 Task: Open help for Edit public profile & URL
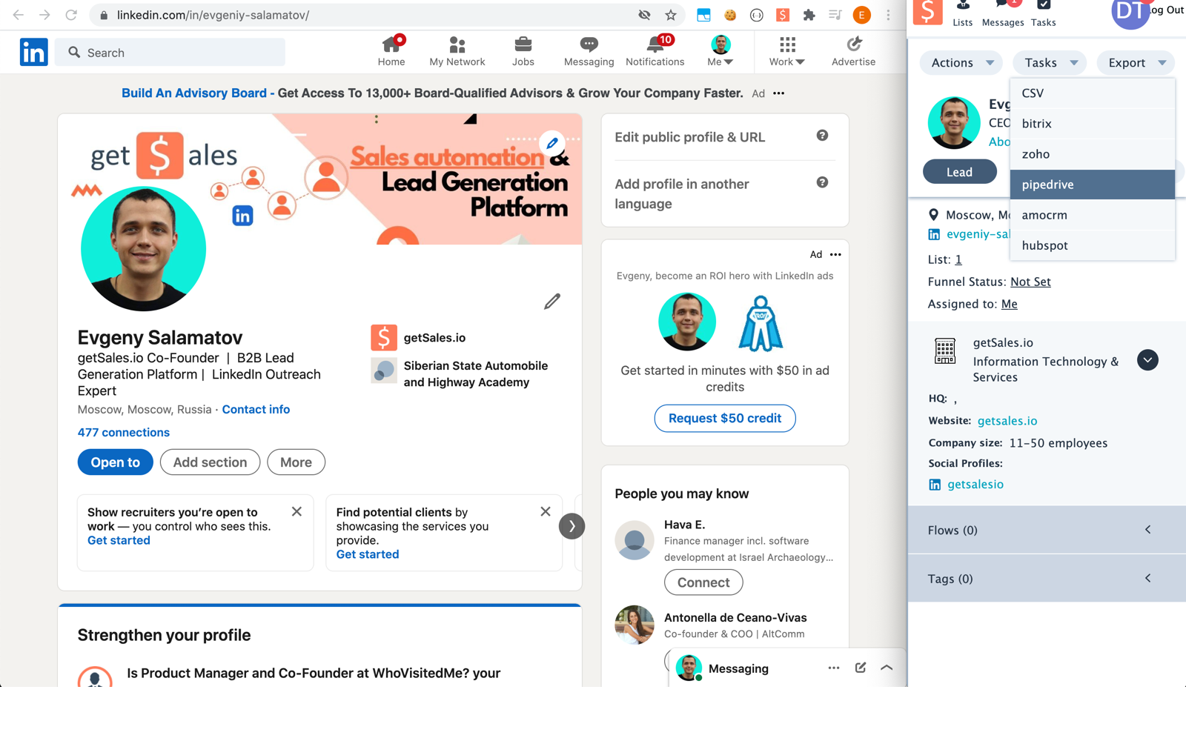822,136
